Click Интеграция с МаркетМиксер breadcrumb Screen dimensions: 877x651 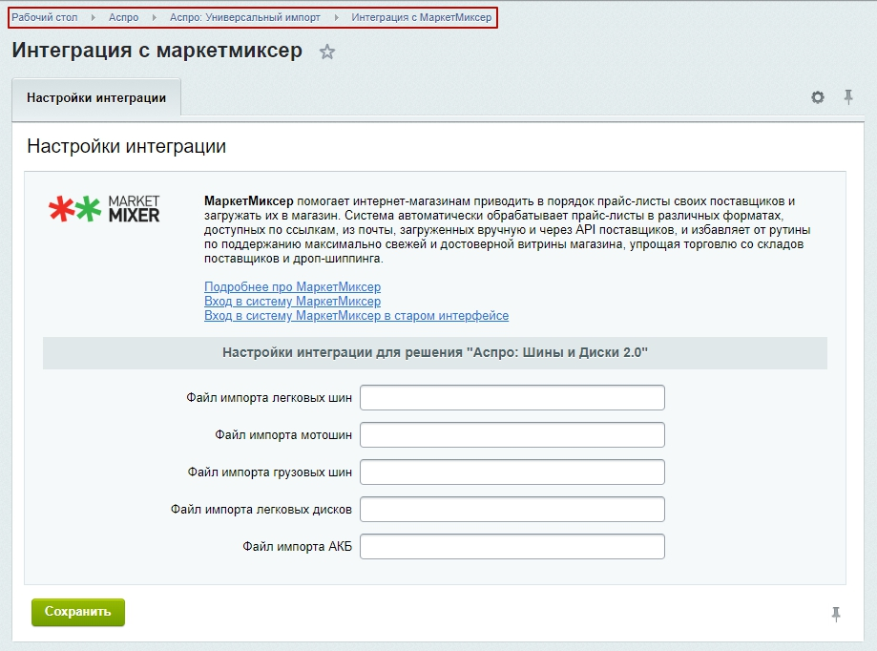click(421, 17)
